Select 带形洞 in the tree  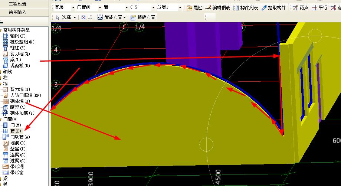pyautogui.click(x=17, y=166)
